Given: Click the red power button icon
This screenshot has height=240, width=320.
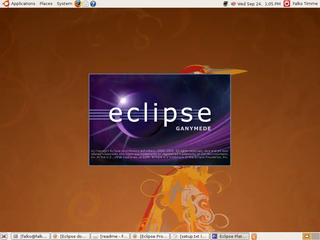Looking at the screenshot, I should tap(287, 4).
